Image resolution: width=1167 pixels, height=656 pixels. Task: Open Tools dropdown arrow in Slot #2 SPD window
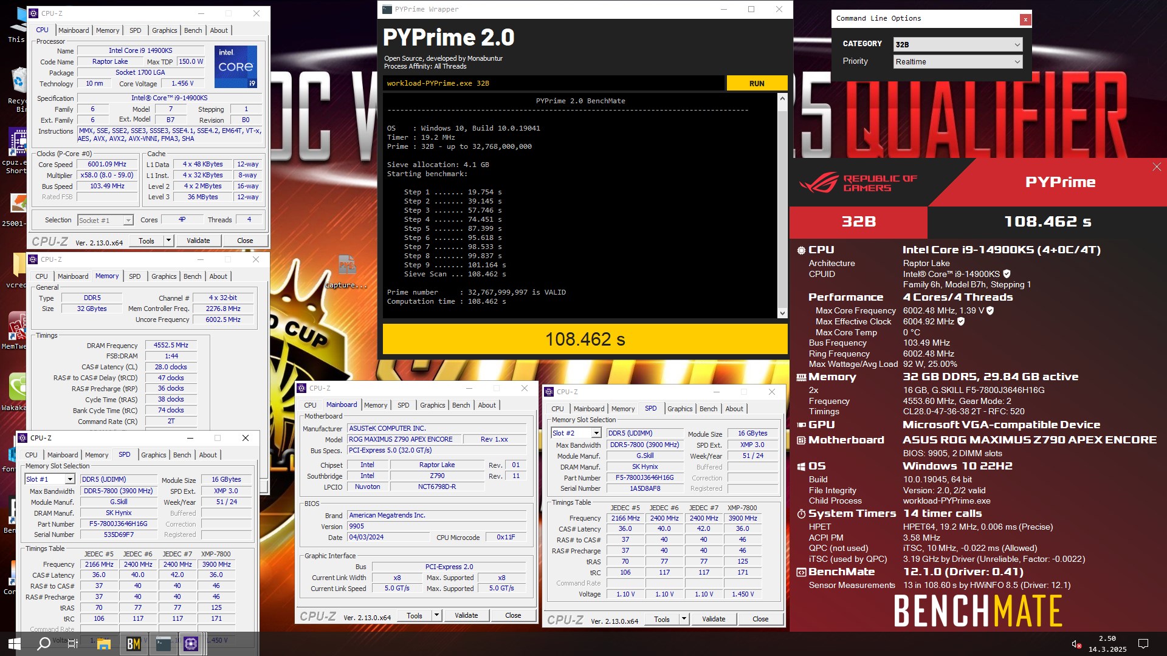click(x=684, y=619)
